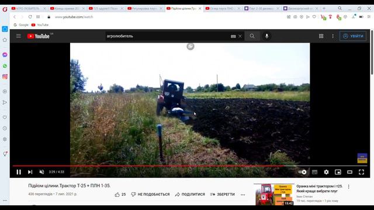Open the sidebar home icon

point(5,40)
